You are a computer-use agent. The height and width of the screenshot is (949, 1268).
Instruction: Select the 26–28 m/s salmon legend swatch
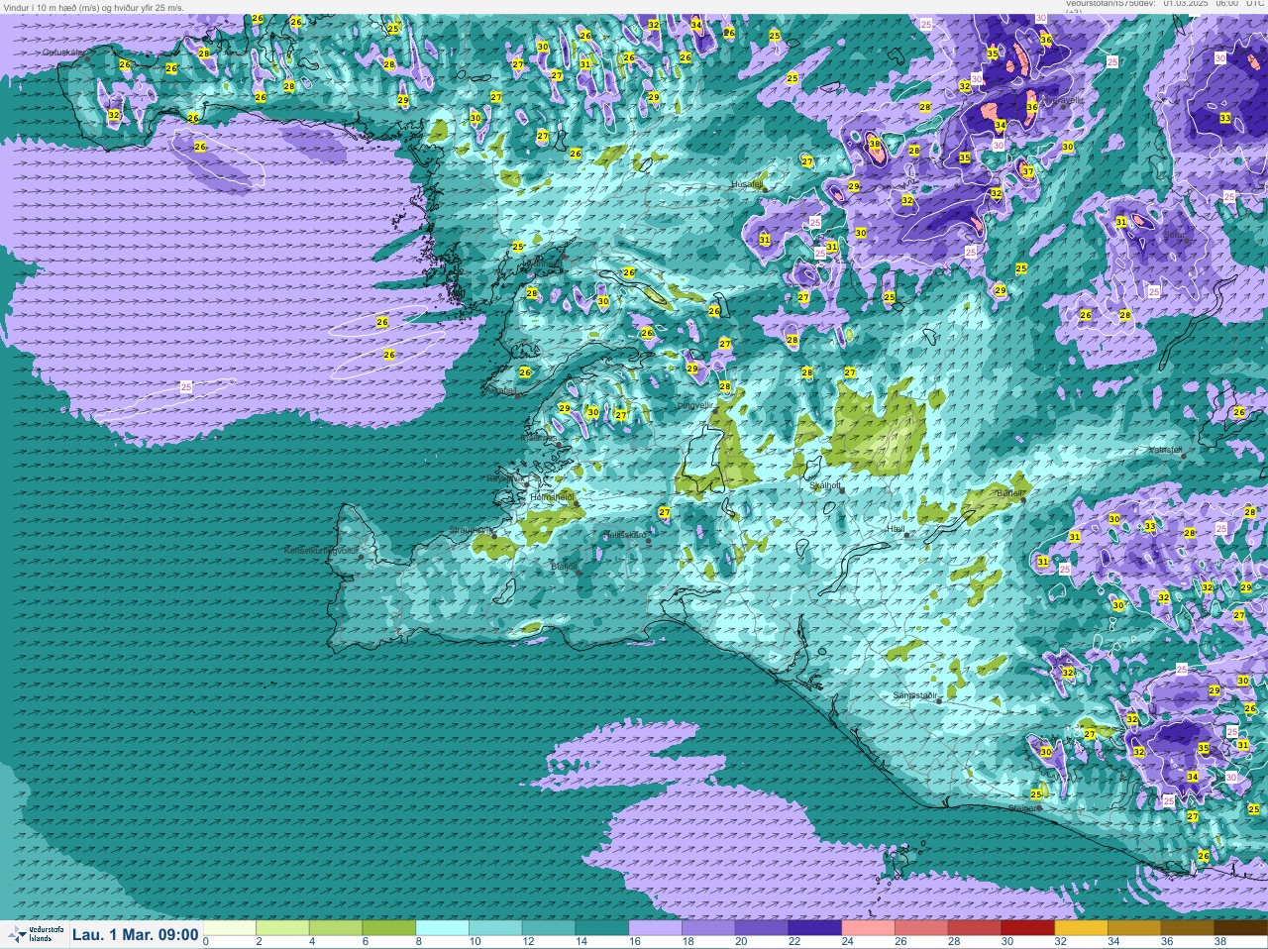click(921, 928)
